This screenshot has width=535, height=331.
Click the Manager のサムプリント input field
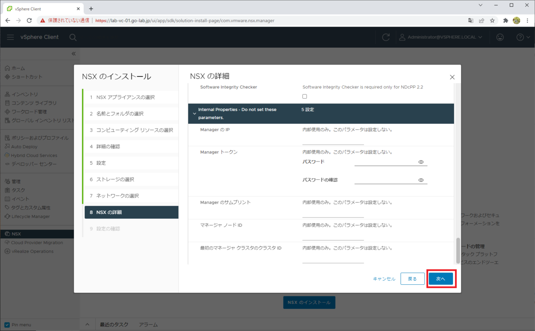point(333,213)
